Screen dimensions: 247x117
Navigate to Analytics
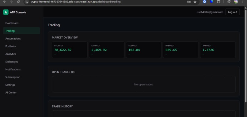[x=21, y=54]
